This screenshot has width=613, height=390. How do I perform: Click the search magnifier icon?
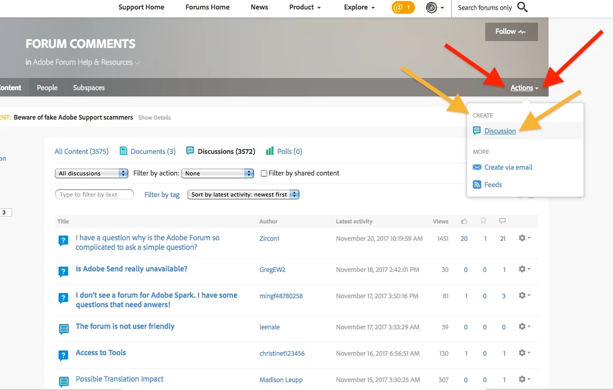522,7
